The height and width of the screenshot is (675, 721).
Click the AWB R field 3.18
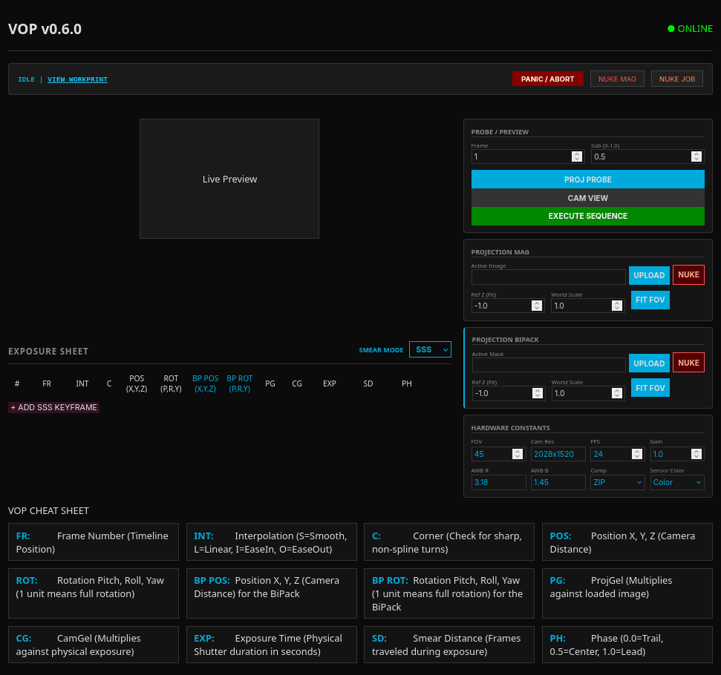[498, 482]
